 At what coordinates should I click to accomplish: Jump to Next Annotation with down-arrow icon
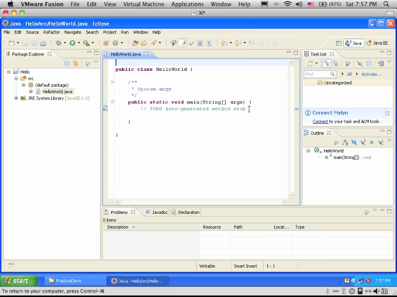(224, 43)
